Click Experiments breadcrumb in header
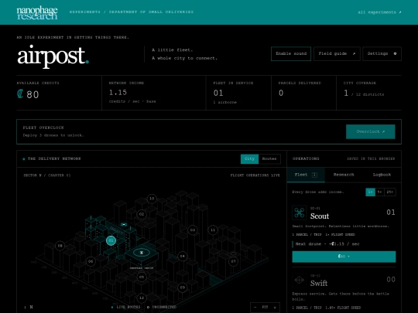 tap(85, 12)
